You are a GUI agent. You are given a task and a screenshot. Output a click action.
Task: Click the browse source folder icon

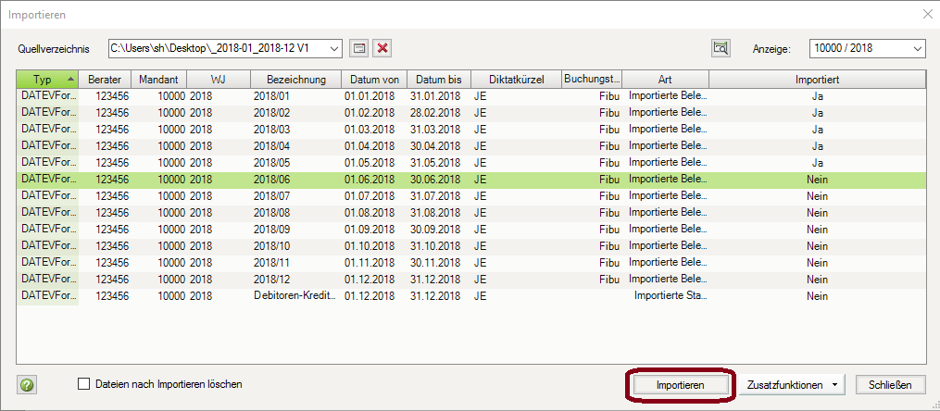pyautogui.click(x=360, y=48)
